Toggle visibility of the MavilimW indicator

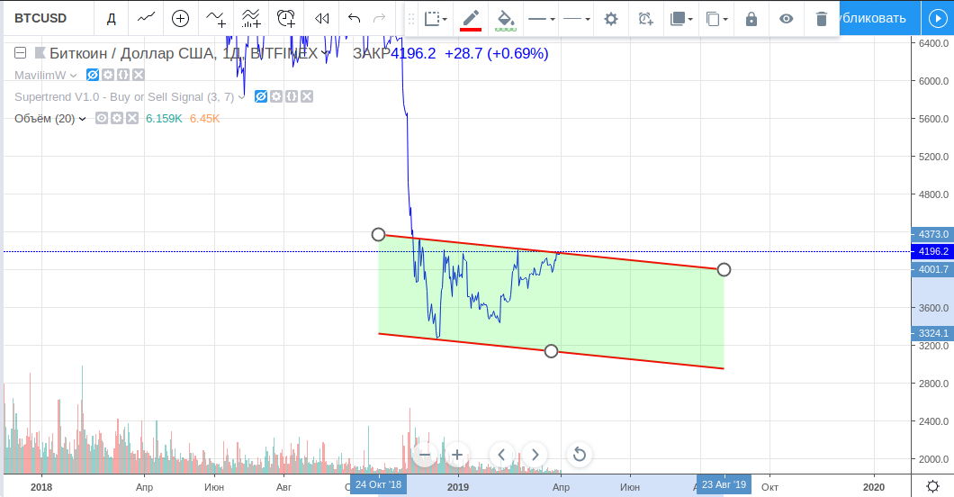click(x=93, y=75)
